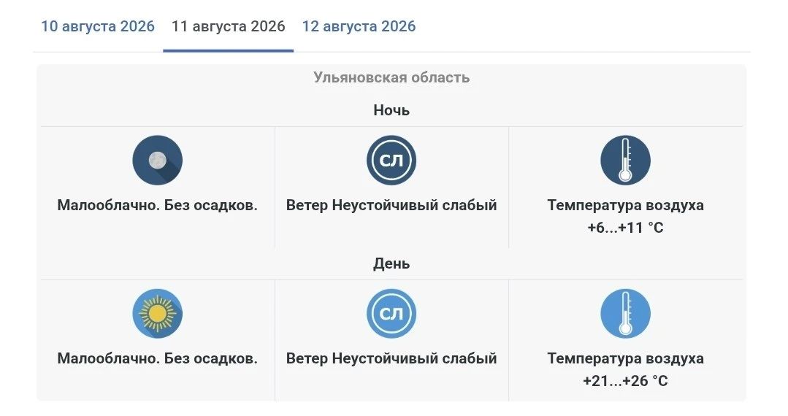Image resolution: width=788 pixels, height=416 pixels.
Task: Click the night moon weather icon
Action: click(157, 161)
